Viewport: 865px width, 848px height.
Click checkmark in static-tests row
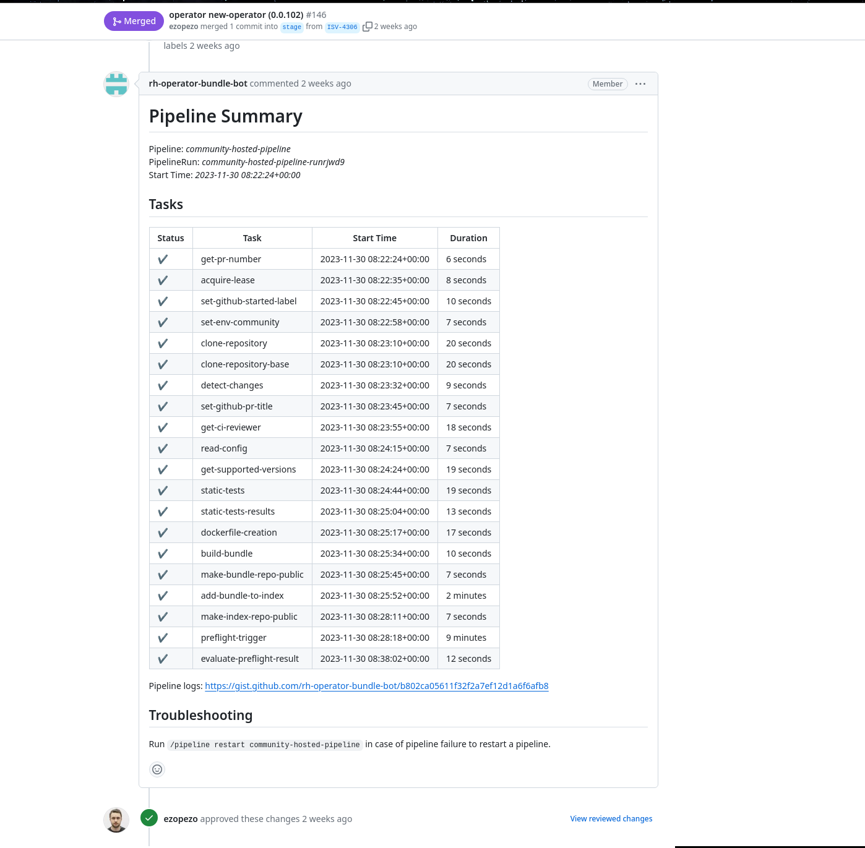click(163, 490)
